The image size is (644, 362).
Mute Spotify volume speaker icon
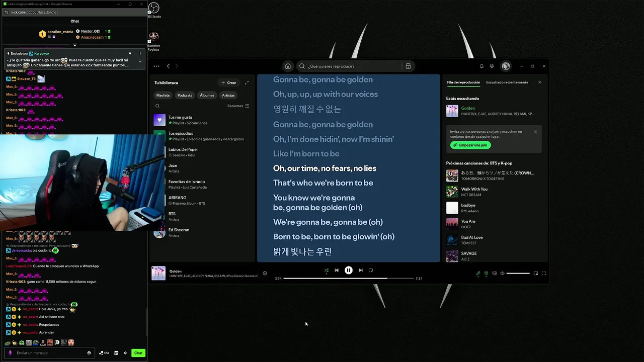tap(502, 273)
